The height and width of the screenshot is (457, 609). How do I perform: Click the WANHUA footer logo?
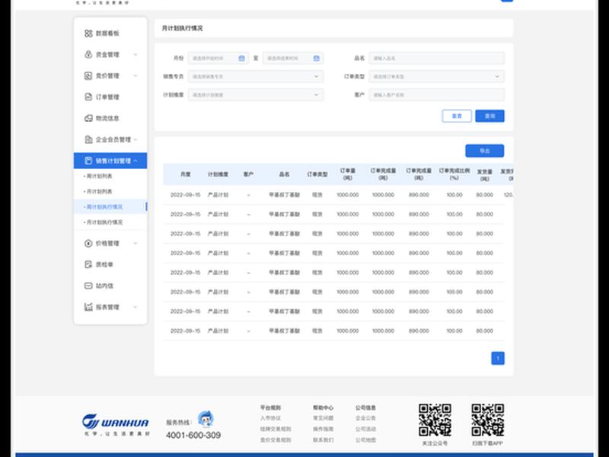116,424
